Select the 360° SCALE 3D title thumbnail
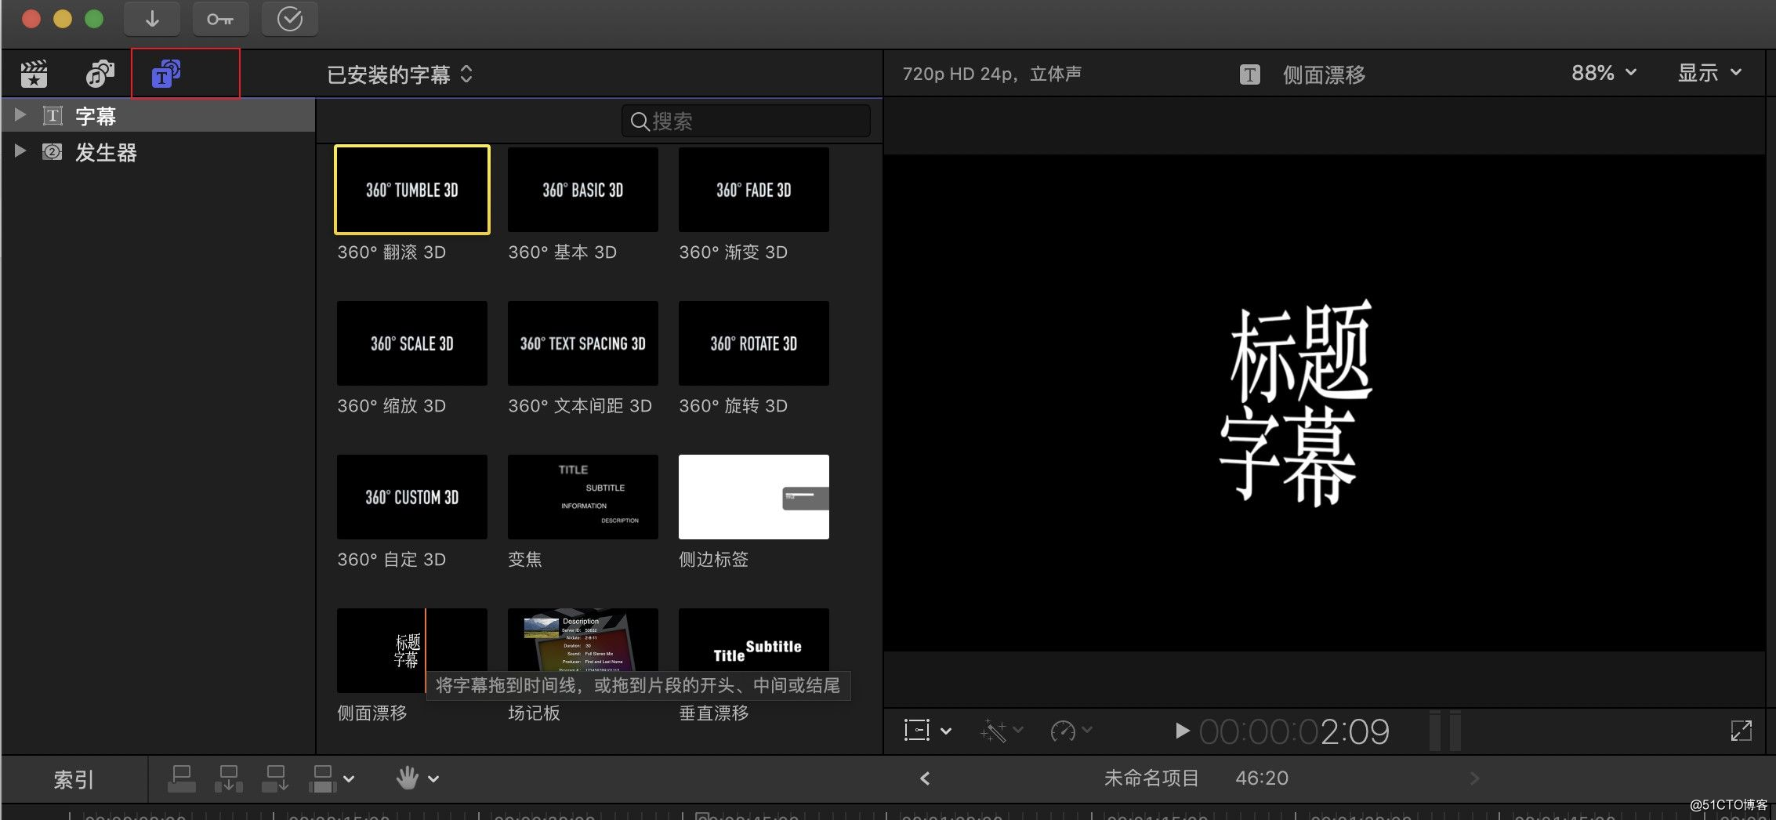The height and width of the screenshot is (820, 1776). point(412,343)
